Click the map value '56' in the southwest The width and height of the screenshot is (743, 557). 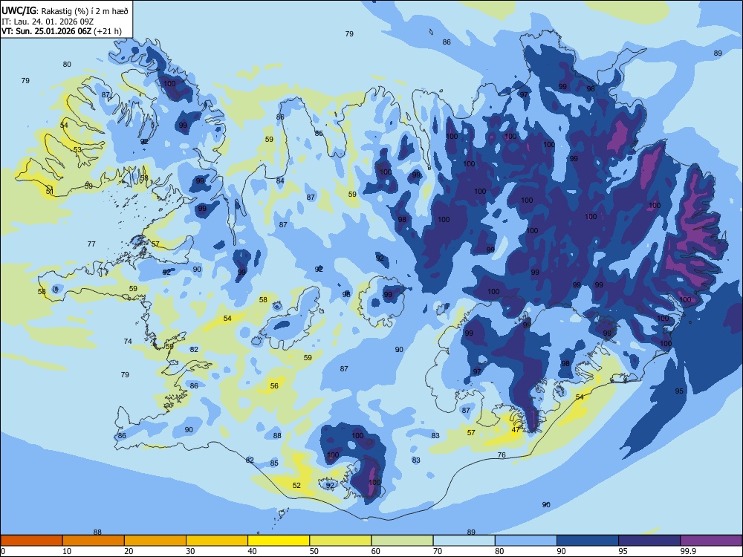[x=274, y=386]
